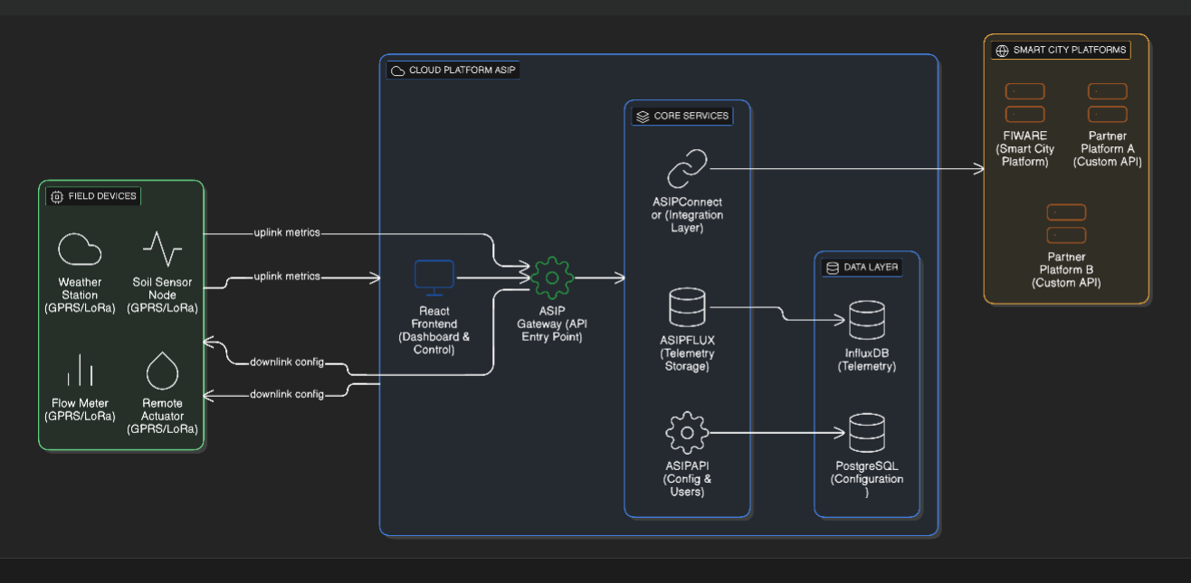Select the ASIP Gateway green gear icon
Viewport: 1191px width, 583px height.
point(552,279)
